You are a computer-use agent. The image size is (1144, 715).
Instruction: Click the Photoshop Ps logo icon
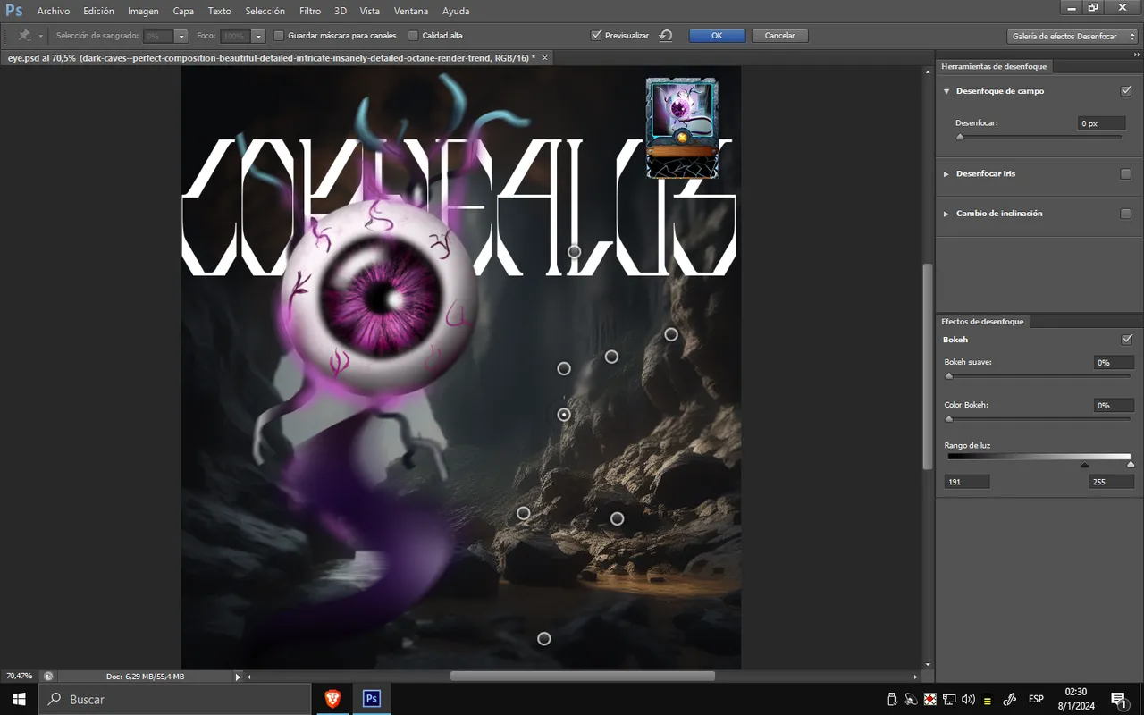14,11
